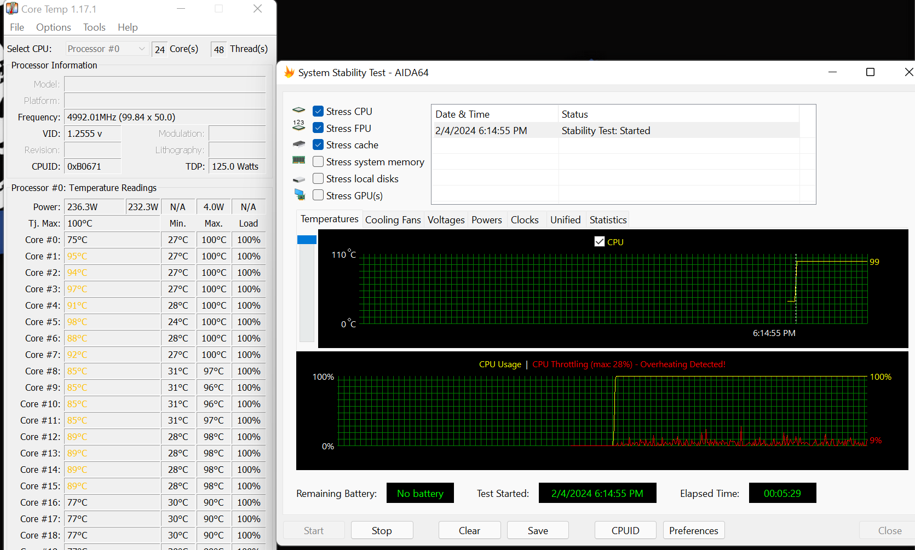Click the Test Started timestamp display
The height and width of the screenshot is (550, 915).
point(597,493)
